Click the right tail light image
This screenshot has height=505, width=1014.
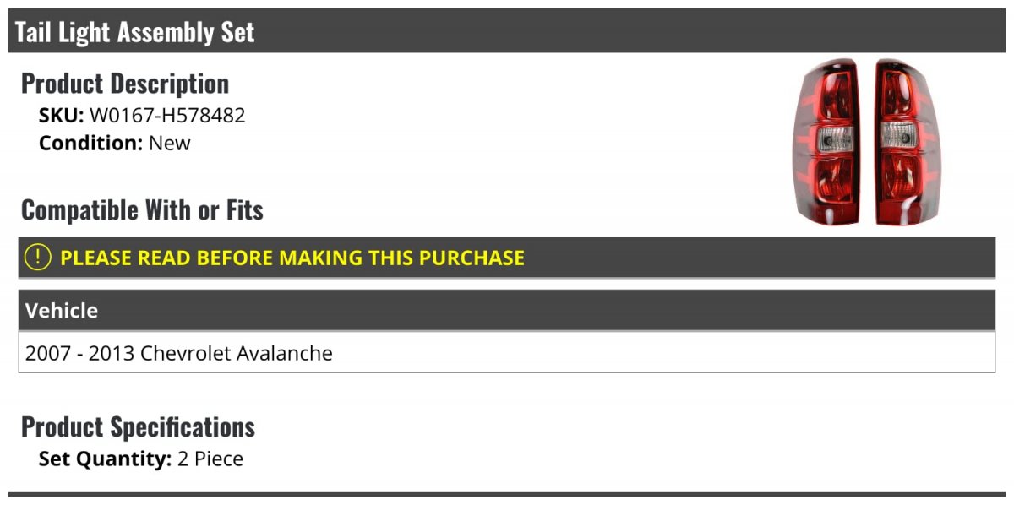coord(907,143)
